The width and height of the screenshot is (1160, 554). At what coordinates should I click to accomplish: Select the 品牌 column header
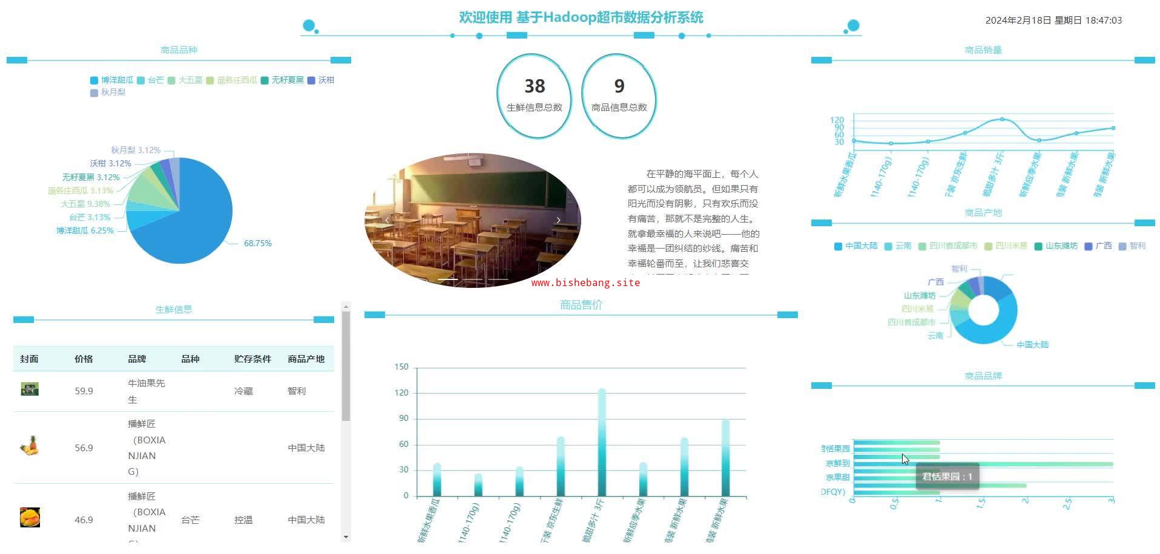coord(137,359)
